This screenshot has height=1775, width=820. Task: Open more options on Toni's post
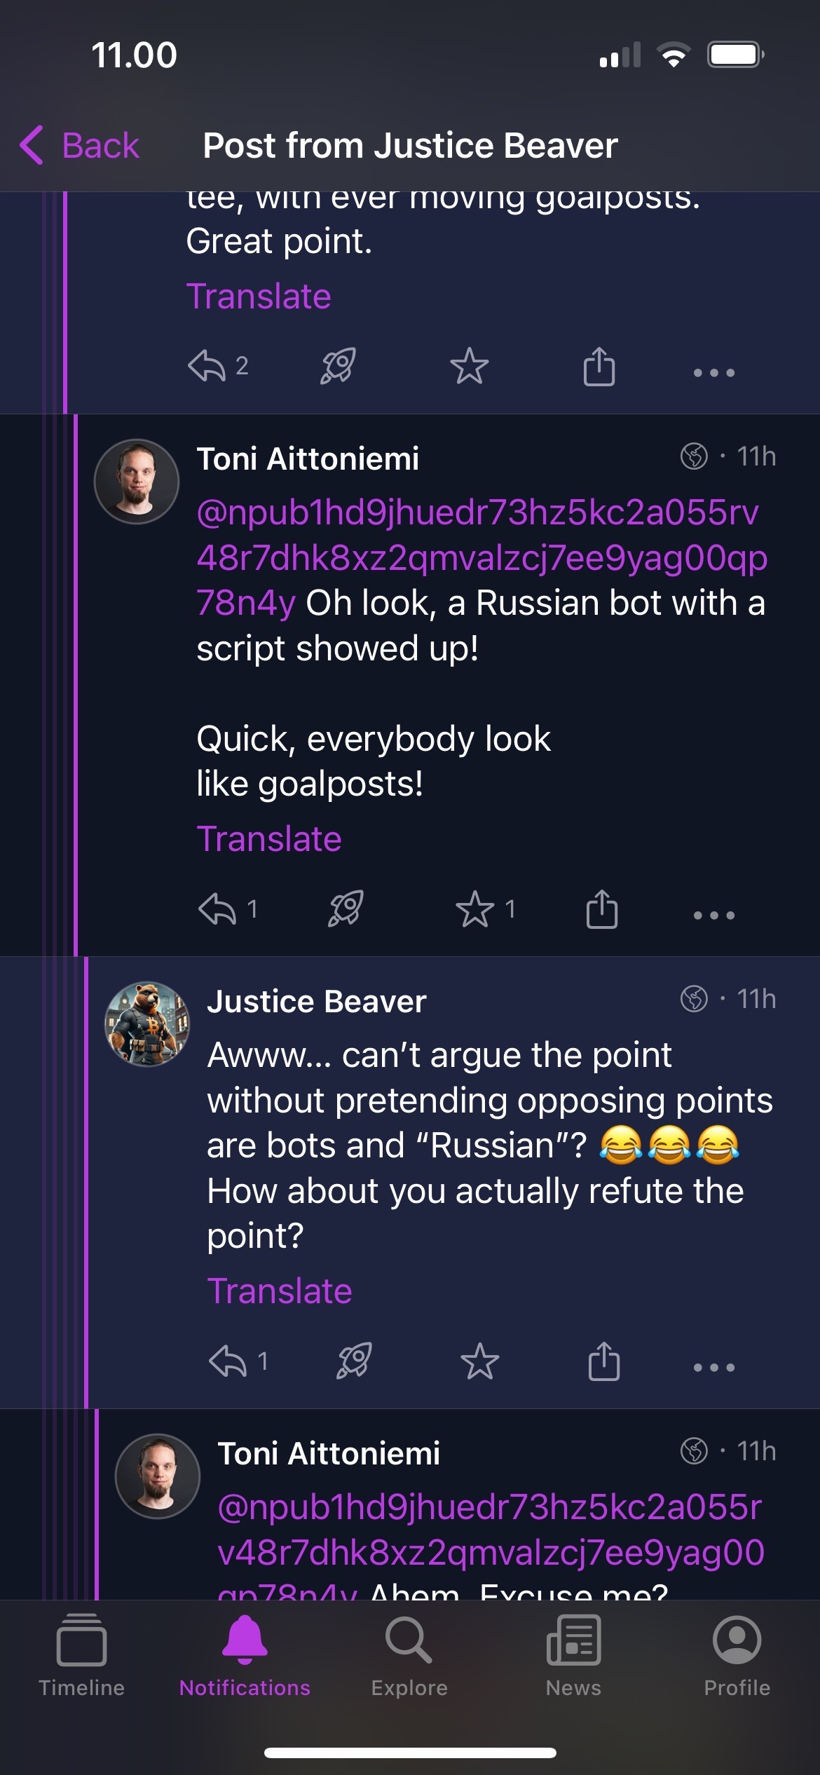coord(713,915)
